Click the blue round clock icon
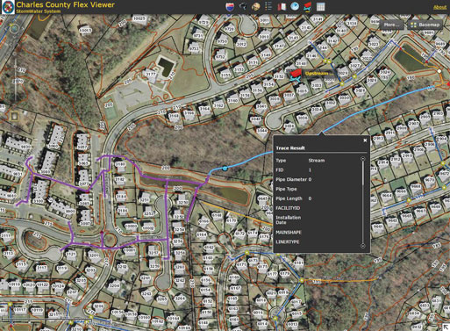 click(x=295, y=6)
